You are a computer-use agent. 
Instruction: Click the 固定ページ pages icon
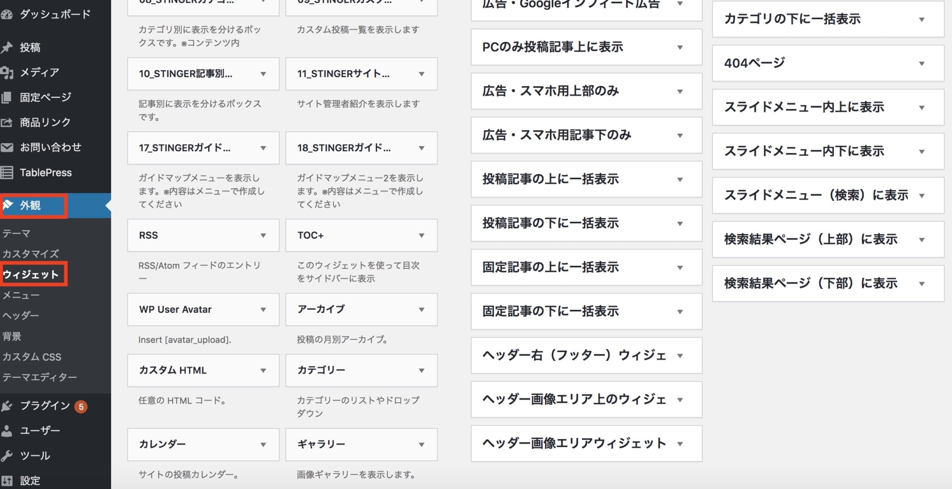pyautogui.click(x=7, y=97)
